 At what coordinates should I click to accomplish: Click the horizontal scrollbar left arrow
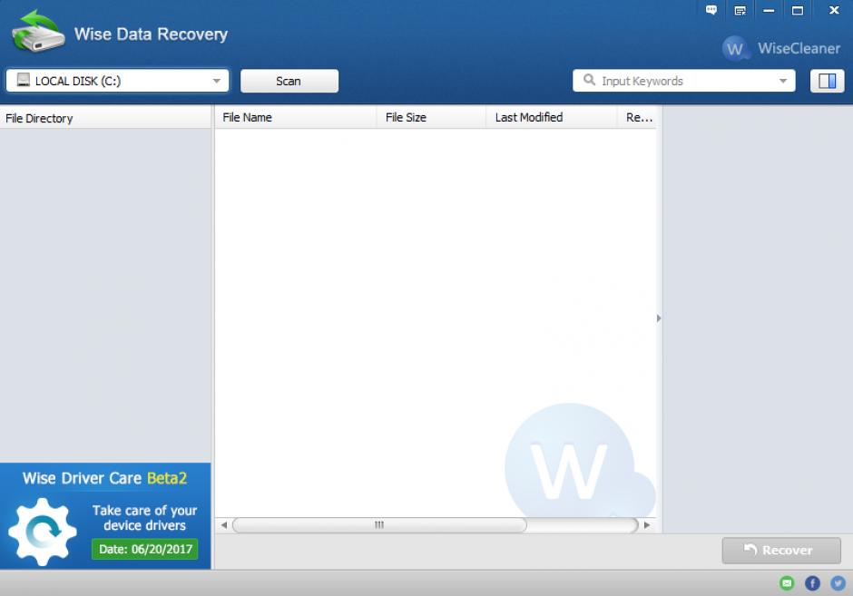pos(223,525)
